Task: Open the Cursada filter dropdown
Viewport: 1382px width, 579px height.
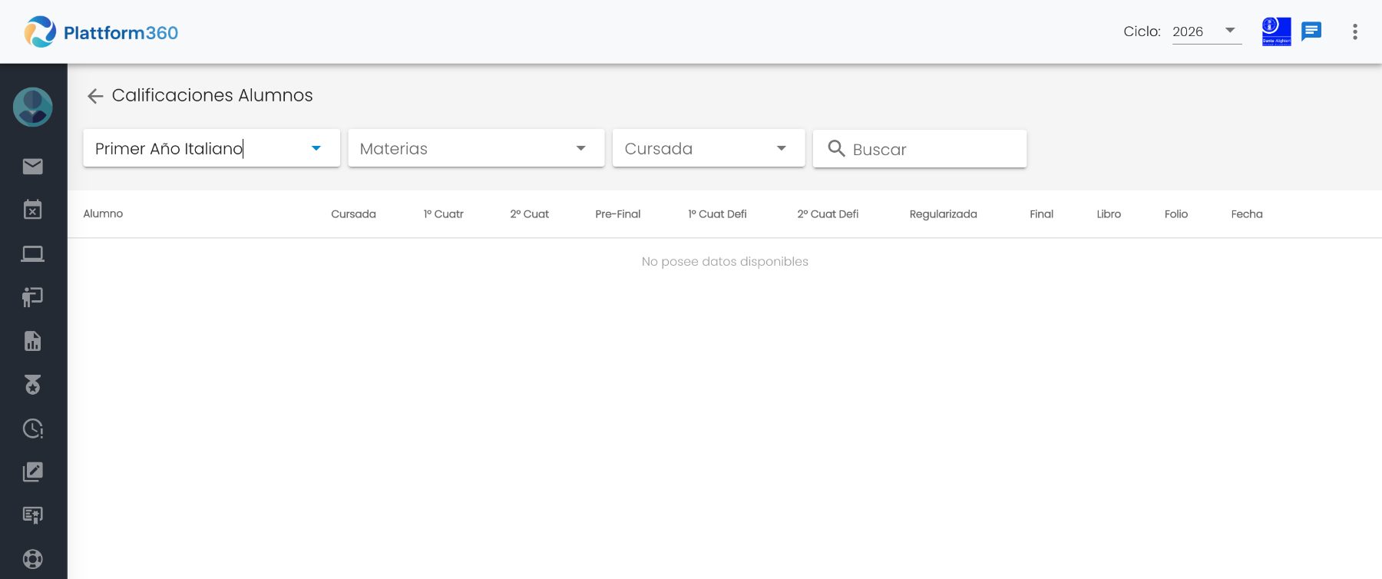Action: coord(709,148)
